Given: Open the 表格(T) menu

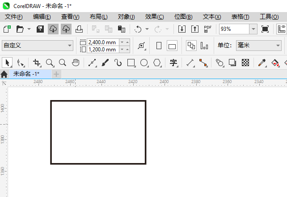Looking at the screenshot, I should point(241,17).
